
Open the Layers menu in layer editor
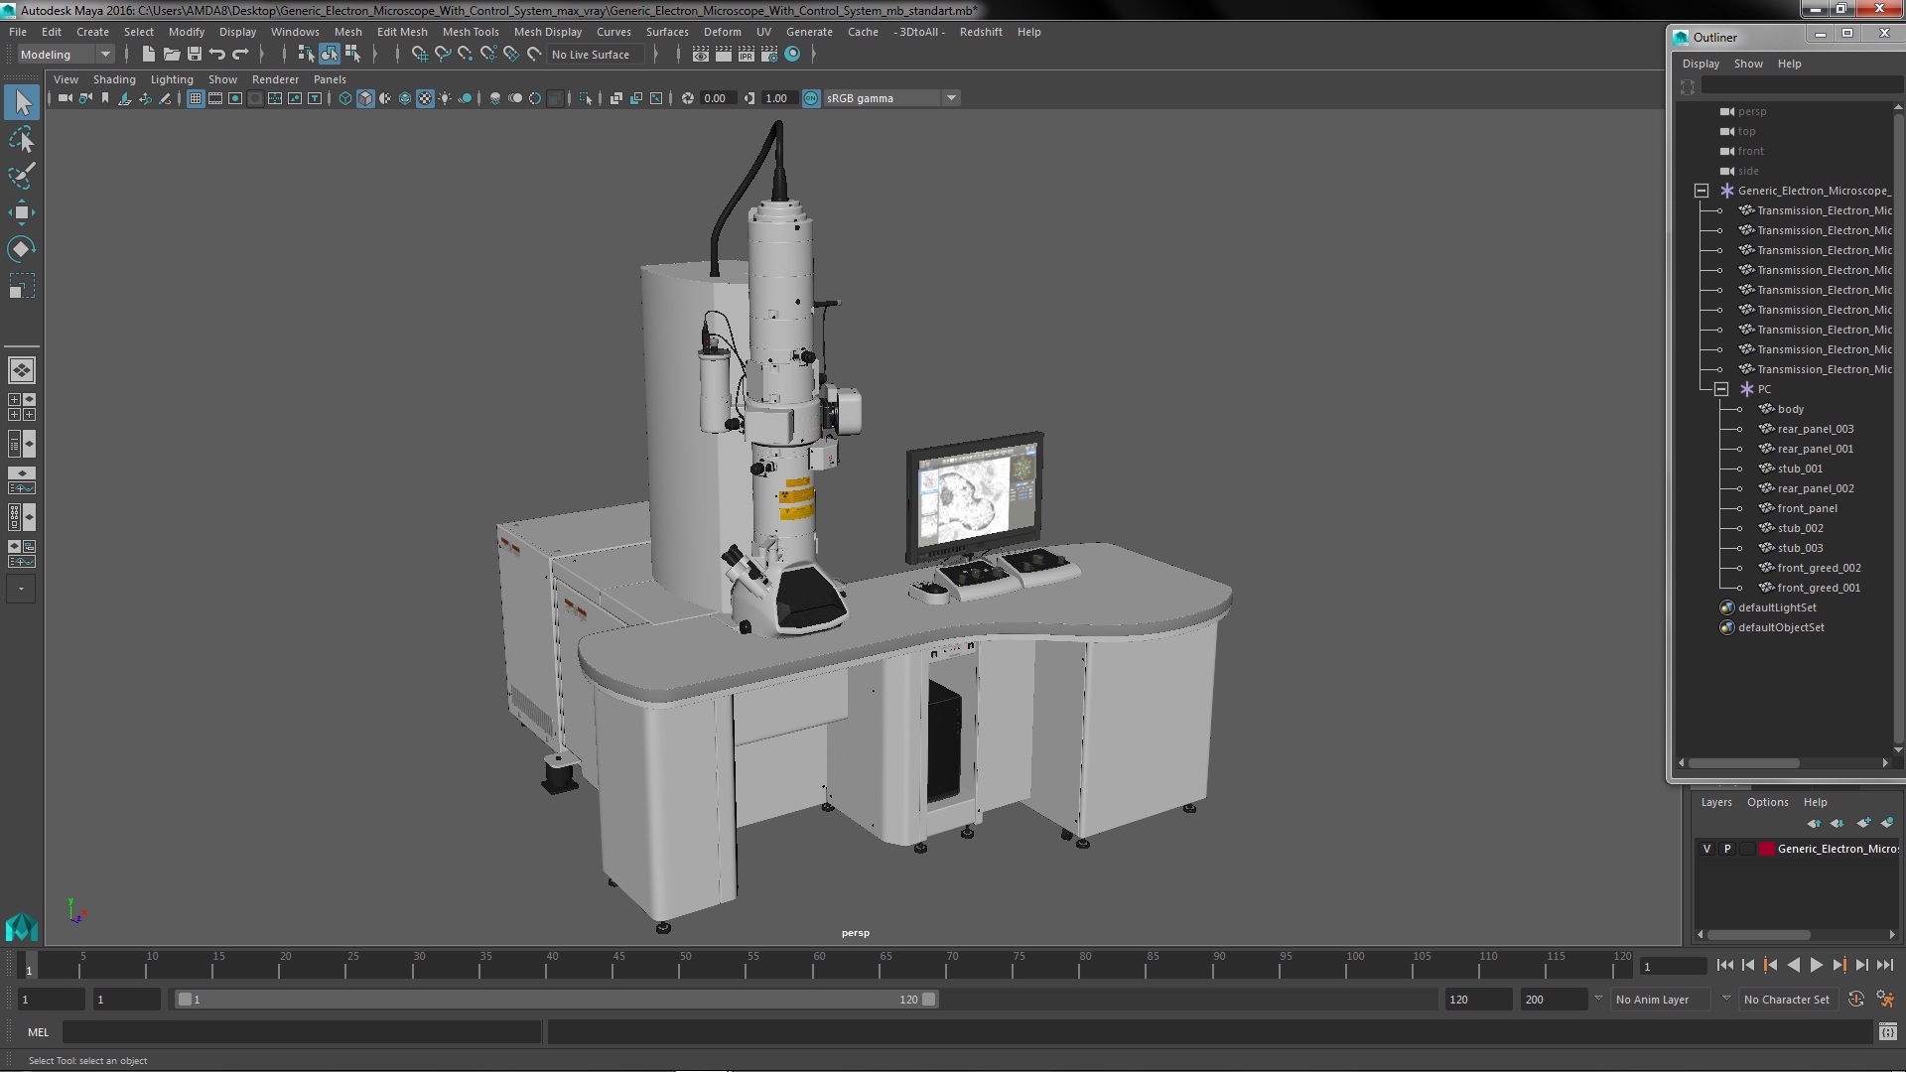[x=1715, y=802]
